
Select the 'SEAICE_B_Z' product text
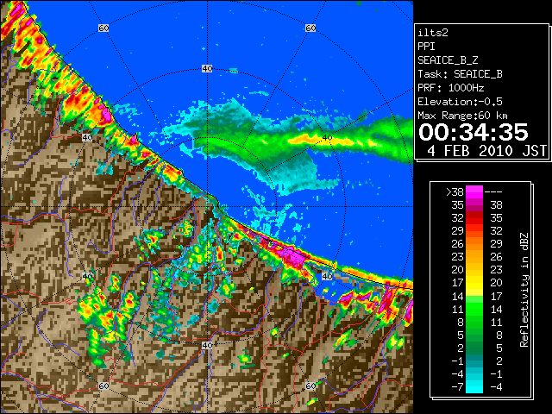(448, 60)
